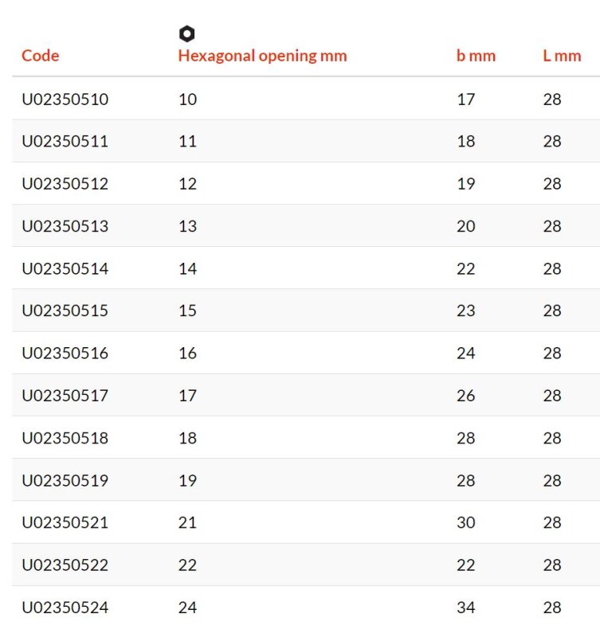Click the L mm column header
The width and height of the screenshot is (600, 637).
563,56
